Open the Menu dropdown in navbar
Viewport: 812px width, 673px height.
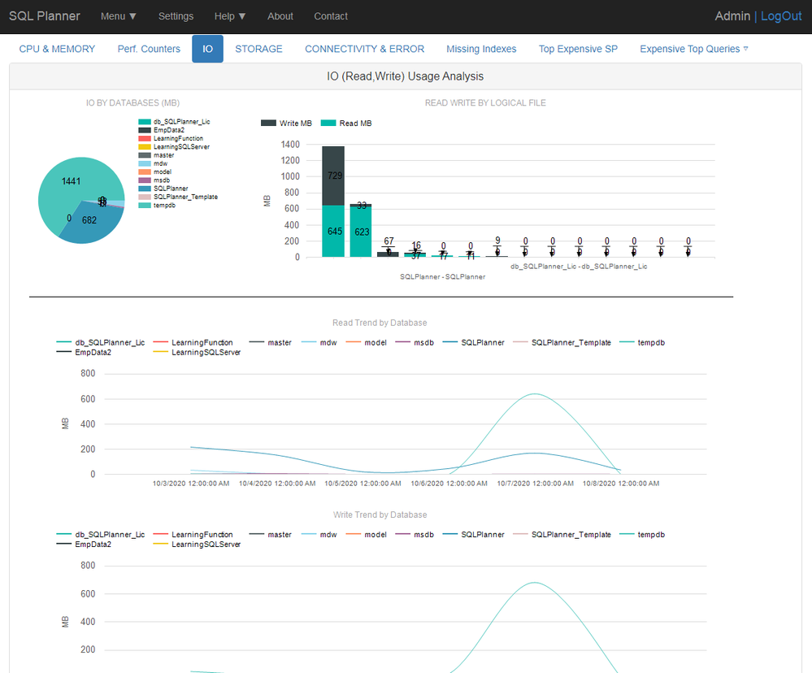pos(118,16)
